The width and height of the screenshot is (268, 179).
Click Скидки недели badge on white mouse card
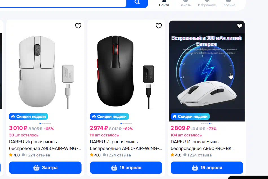tap(28, 116)
